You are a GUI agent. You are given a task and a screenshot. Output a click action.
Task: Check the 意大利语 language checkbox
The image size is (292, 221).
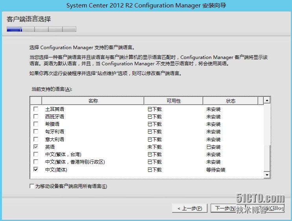[36, 139]
